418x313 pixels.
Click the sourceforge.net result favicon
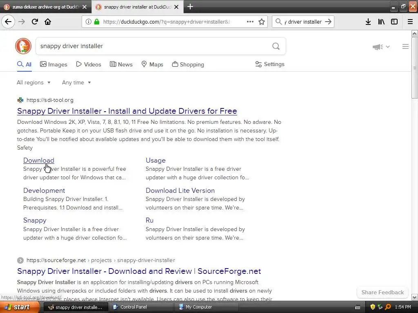pos(20,260)
